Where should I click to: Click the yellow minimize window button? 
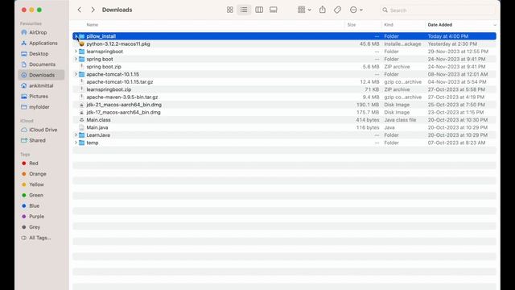(x=31, y=10)
